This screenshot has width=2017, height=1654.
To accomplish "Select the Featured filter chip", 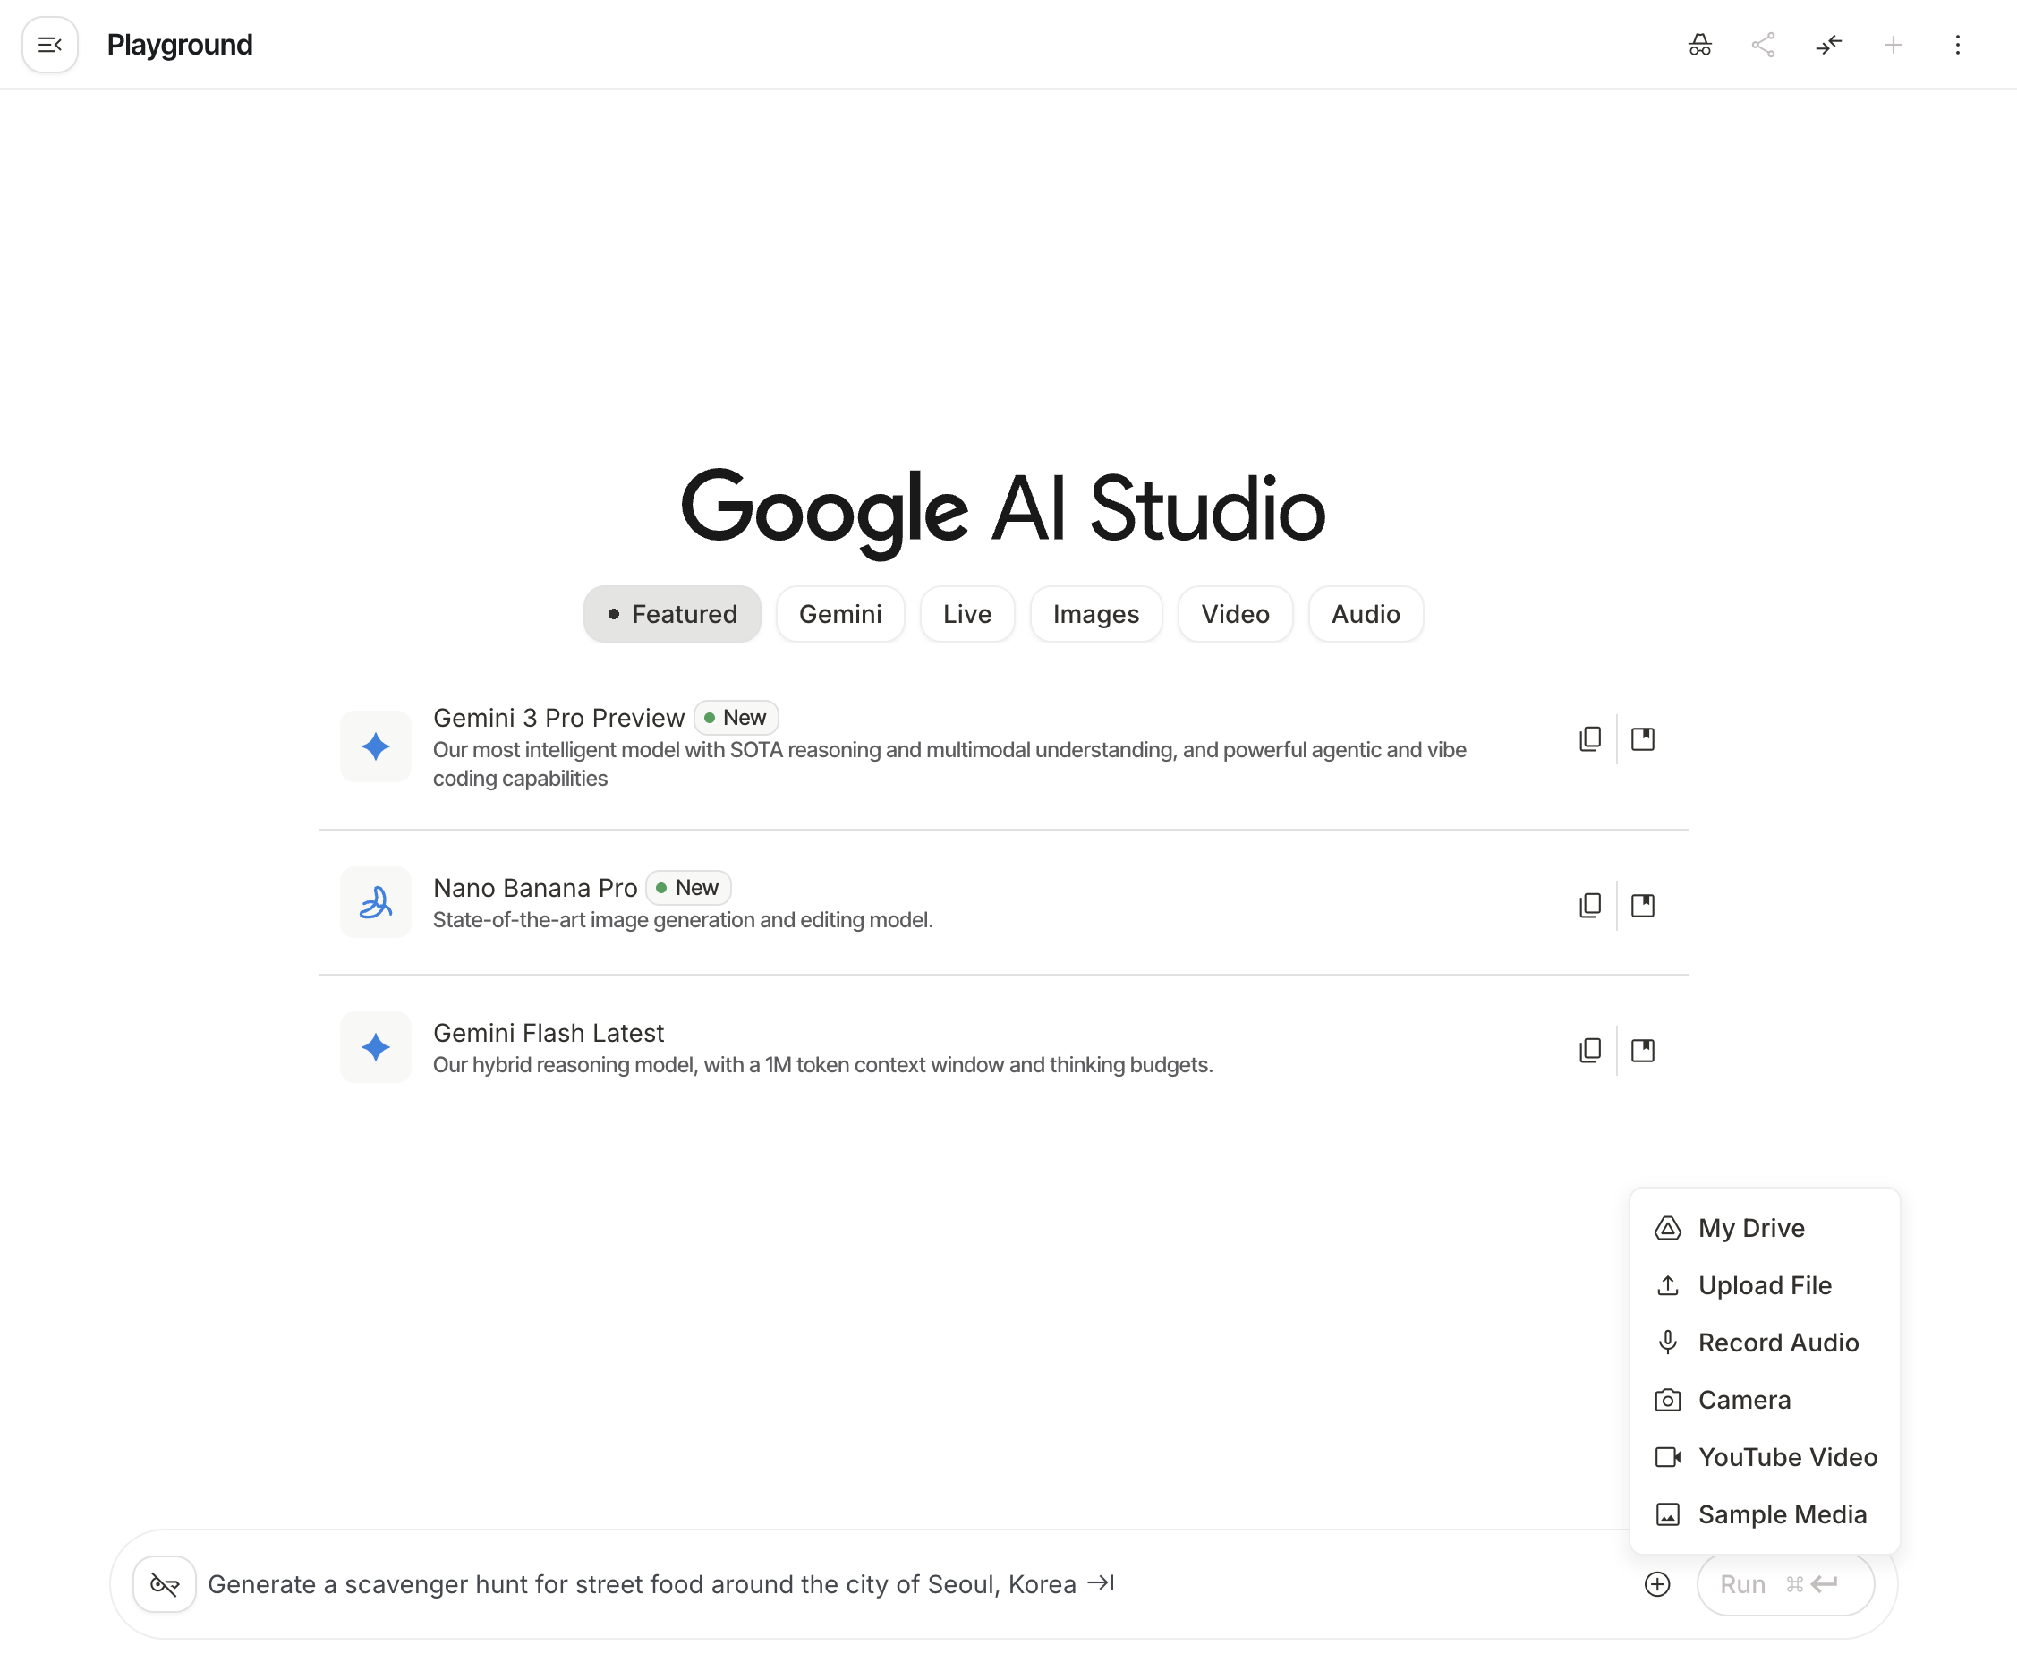I will 671,614.
